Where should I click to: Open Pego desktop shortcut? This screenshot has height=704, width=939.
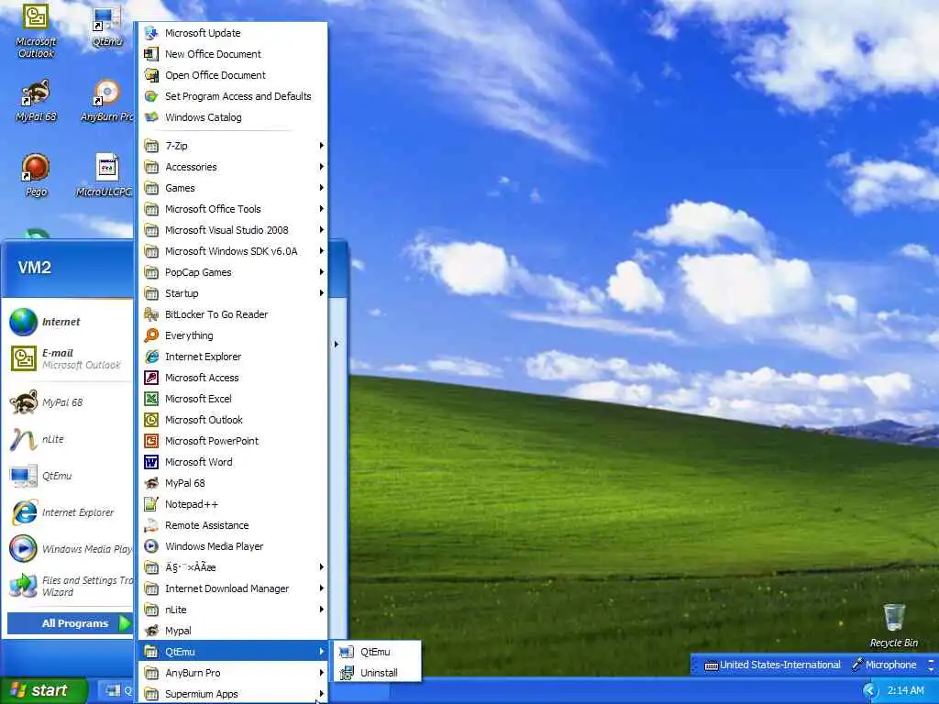point(36,175)
